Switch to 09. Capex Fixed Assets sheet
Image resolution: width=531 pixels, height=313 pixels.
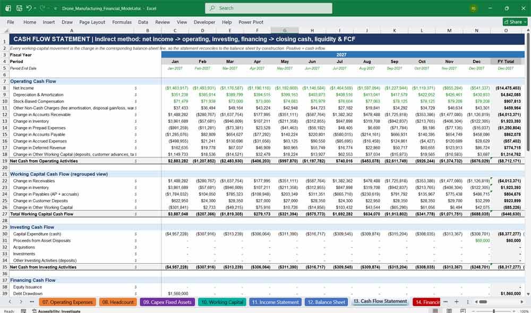click(x=167, y=302)
